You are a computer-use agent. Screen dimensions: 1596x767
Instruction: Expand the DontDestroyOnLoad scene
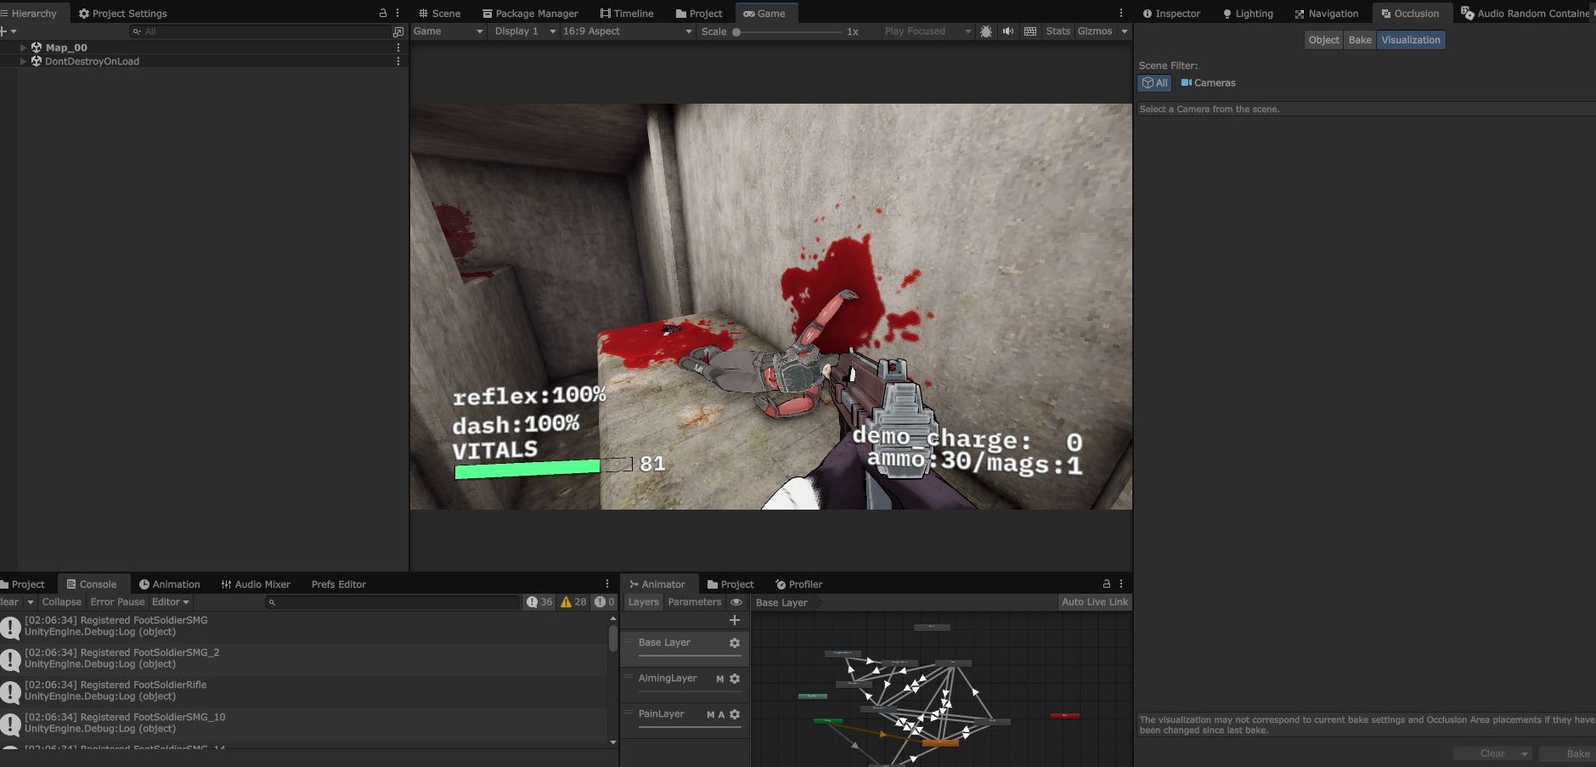pos(23,61)
